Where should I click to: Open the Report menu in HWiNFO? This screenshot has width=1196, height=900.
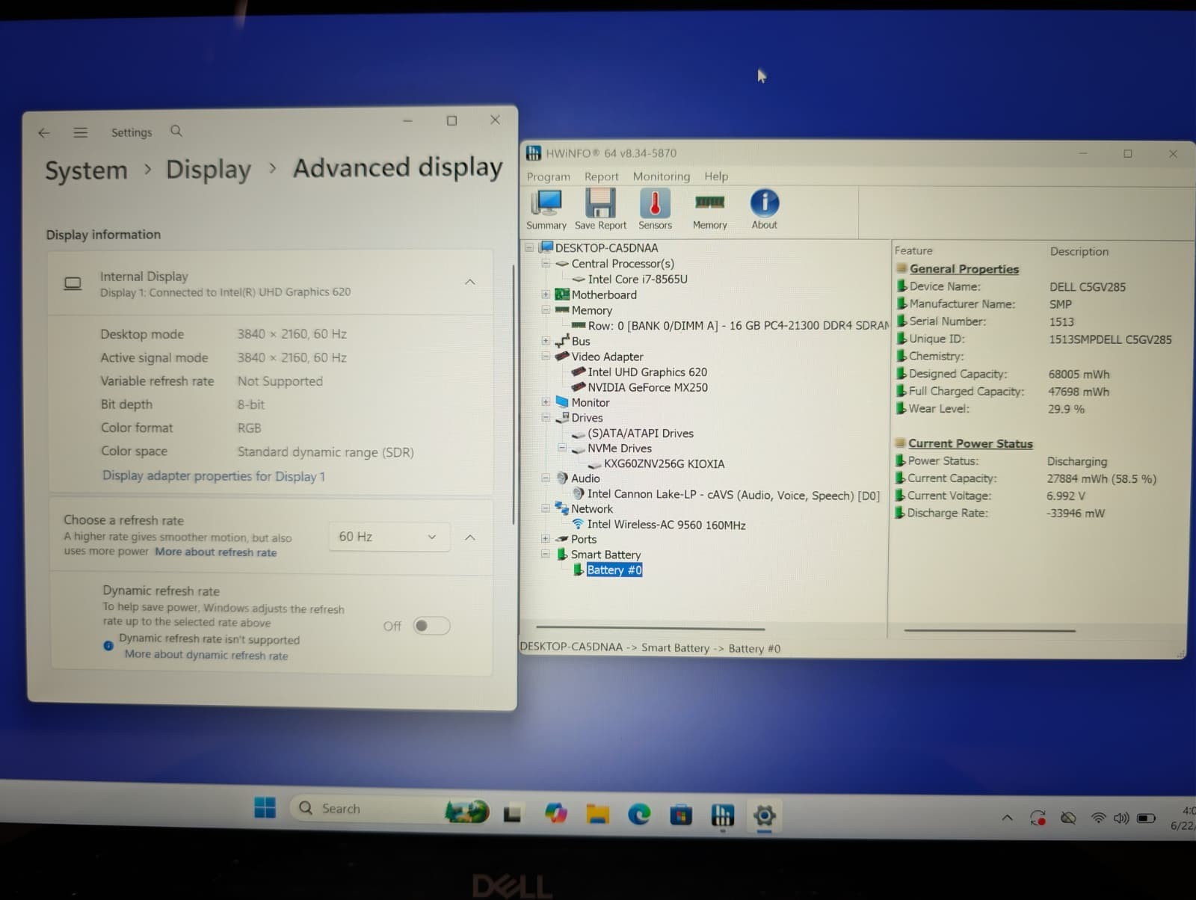pos(601,176)
